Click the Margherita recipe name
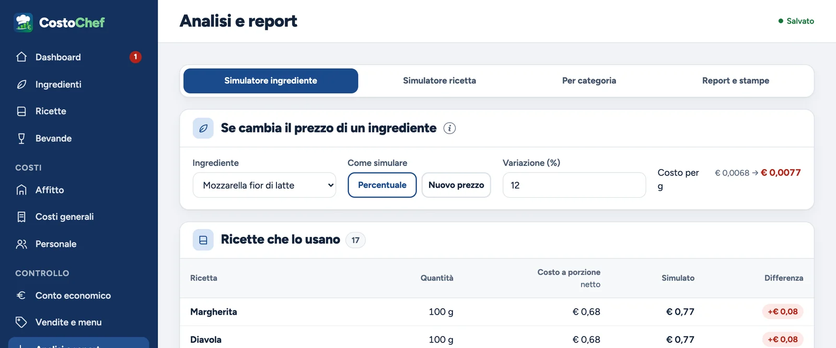The height and width of the screenshot is (348, 836). click(x=214, y=312)
